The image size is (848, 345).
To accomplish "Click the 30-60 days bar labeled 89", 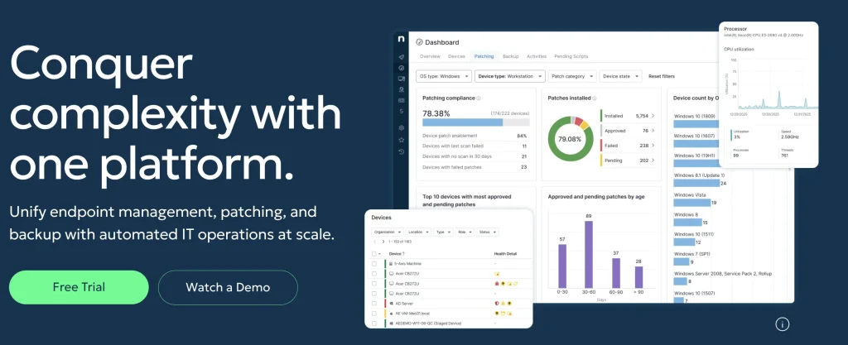I will (x=589, y=254).
